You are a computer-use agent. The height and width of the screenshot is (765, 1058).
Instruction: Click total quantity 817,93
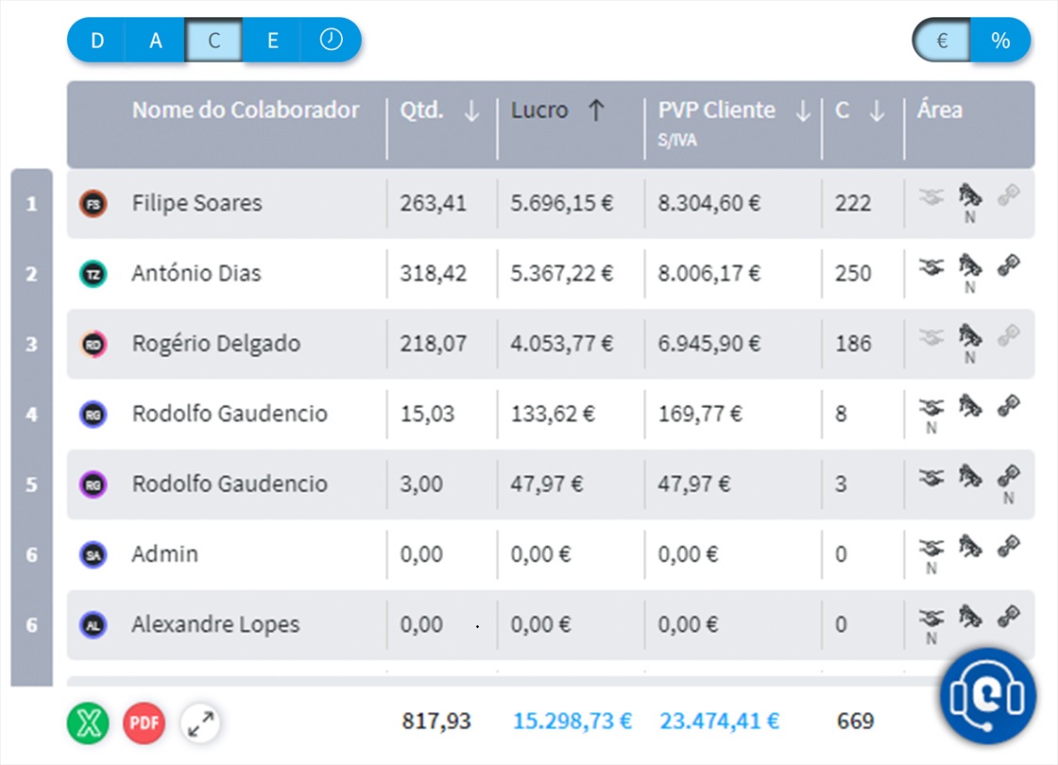coord(435,722)
